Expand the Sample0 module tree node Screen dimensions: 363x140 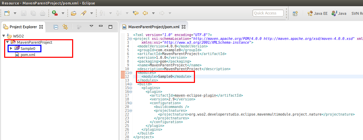[x=11, y=49]
